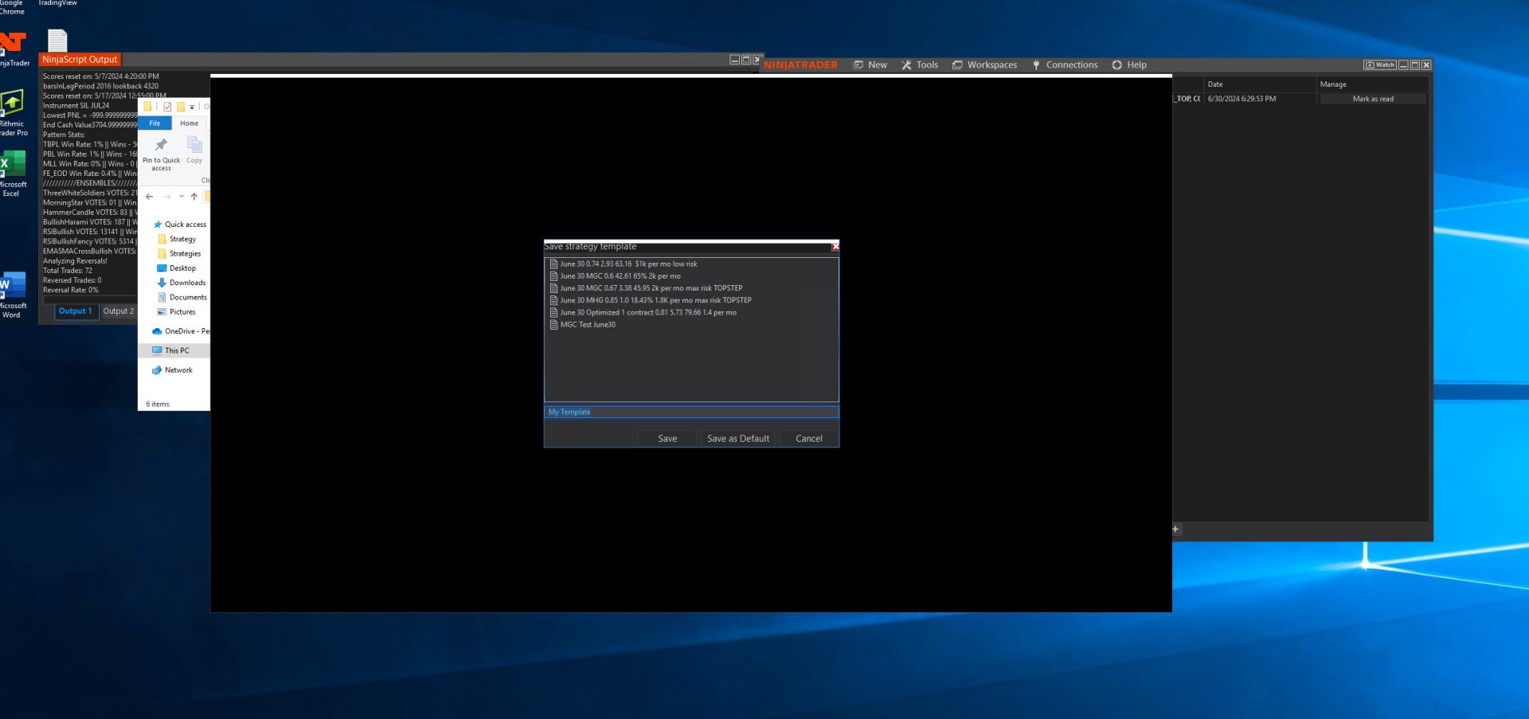The height and width of the screenshot is (719, 1529).
Task: Open the Home tab in File Explorer
Action: 189,123
